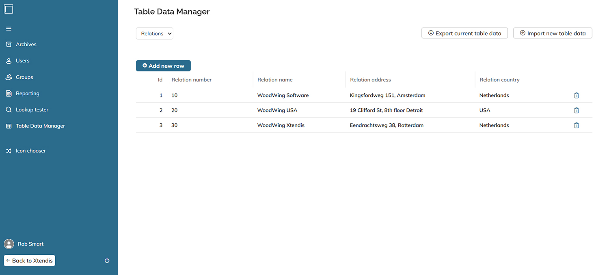Open Users in the sidebar
Image resolution: width=609 pixels, height=275 pixels.
tap(22, 61)
